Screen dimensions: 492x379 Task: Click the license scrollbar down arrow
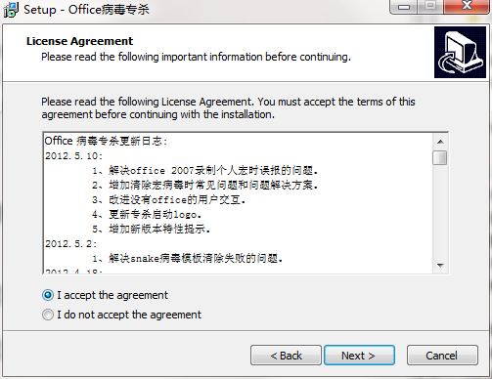(x=440, y=266)
